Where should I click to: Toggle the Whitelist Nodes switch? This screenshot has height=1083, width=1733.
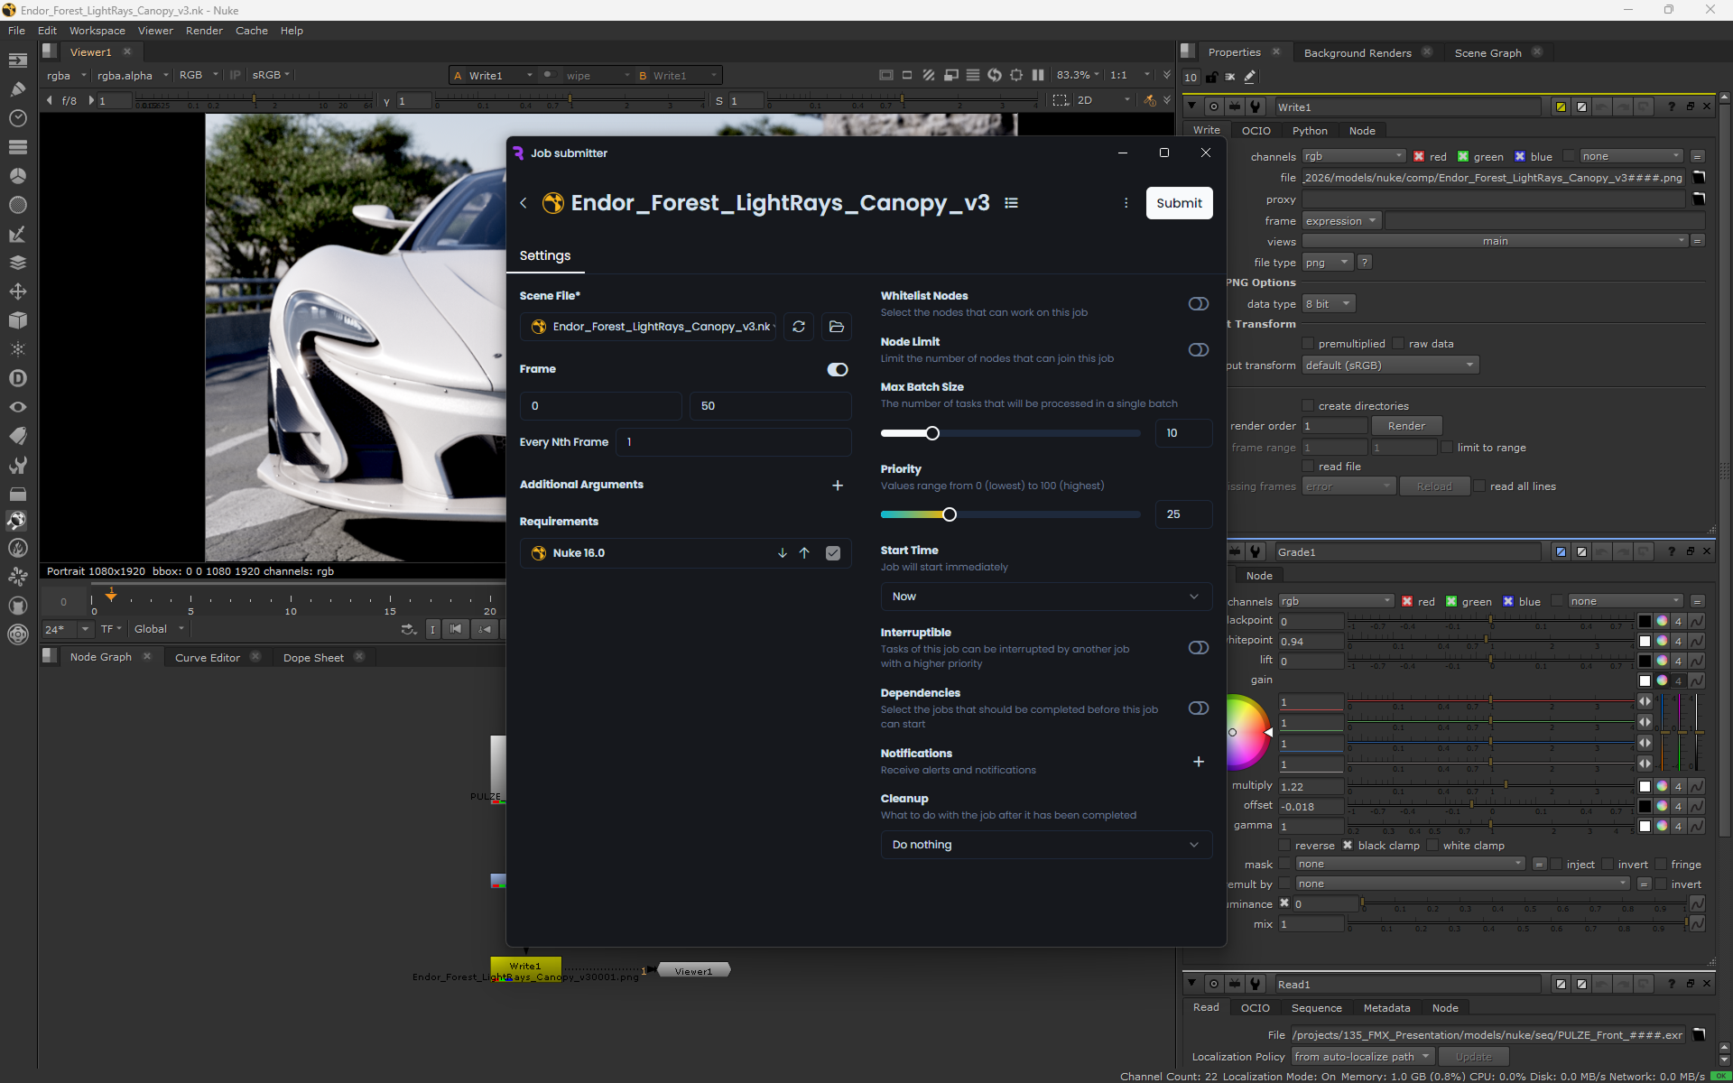click(x=1198, y=304)
